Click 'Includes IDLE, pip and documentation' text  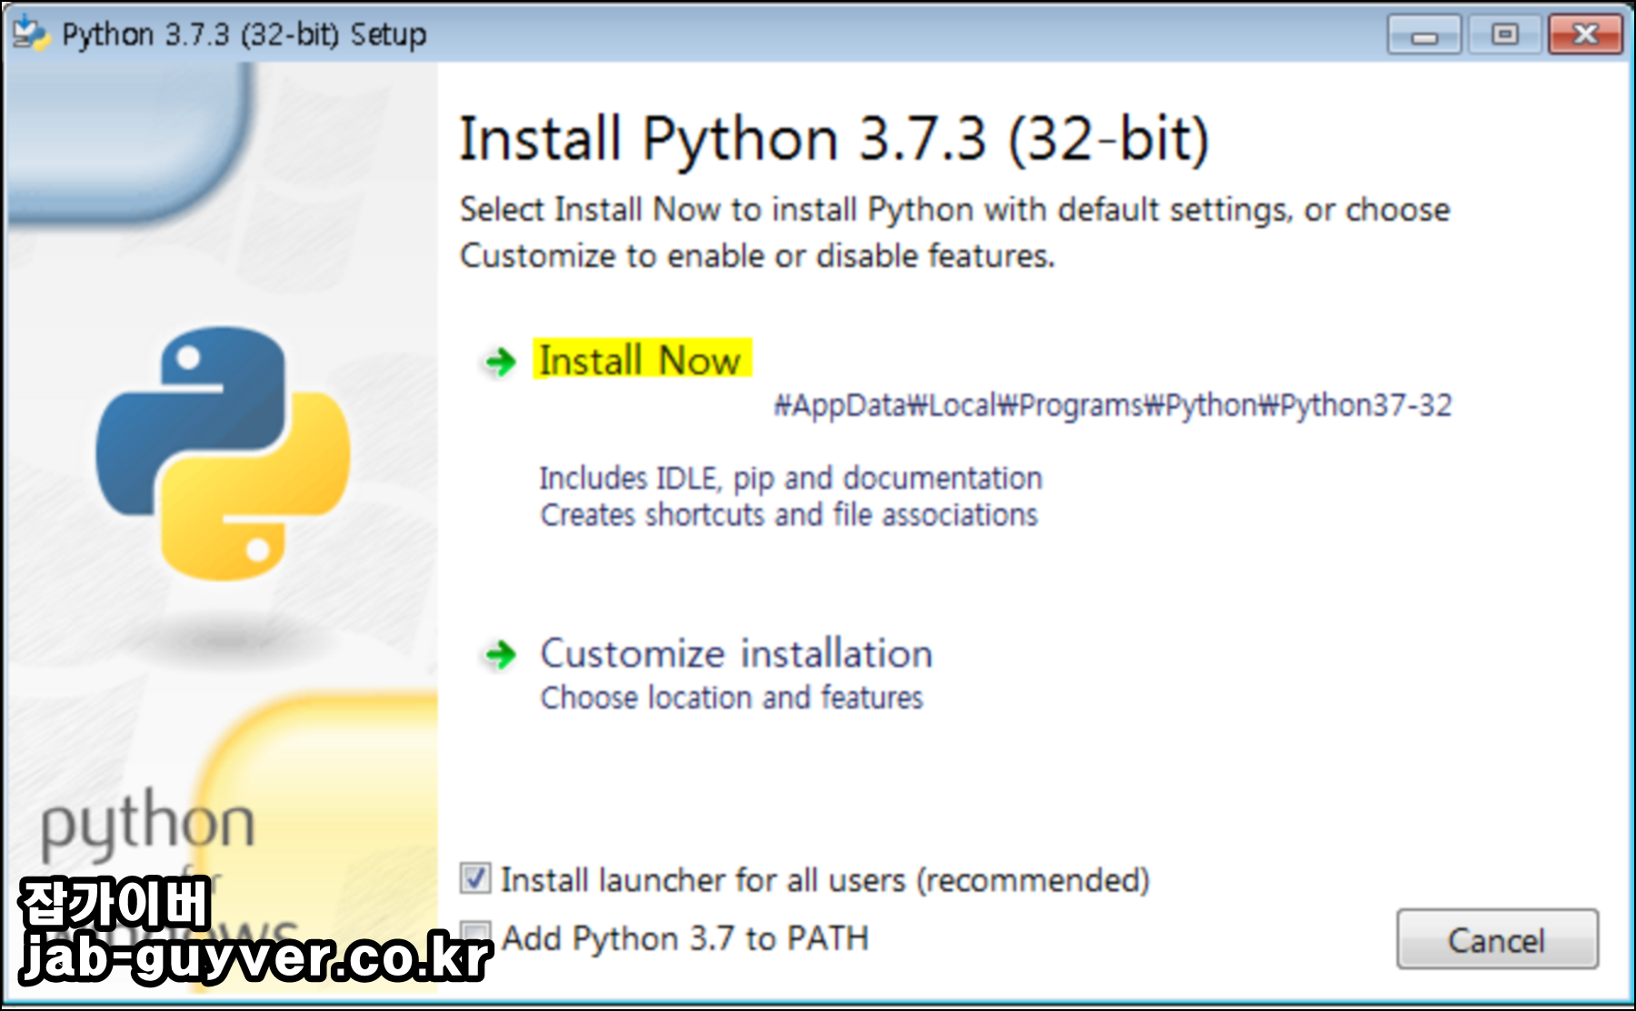point(791,478)
